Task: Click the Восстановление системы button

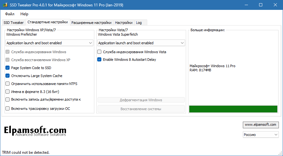Action: click(141, 109)
